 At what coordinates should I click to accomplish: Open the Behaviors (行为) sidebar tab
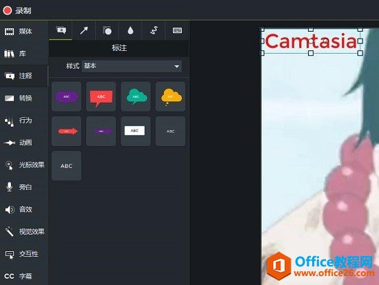tap(24, 120)
